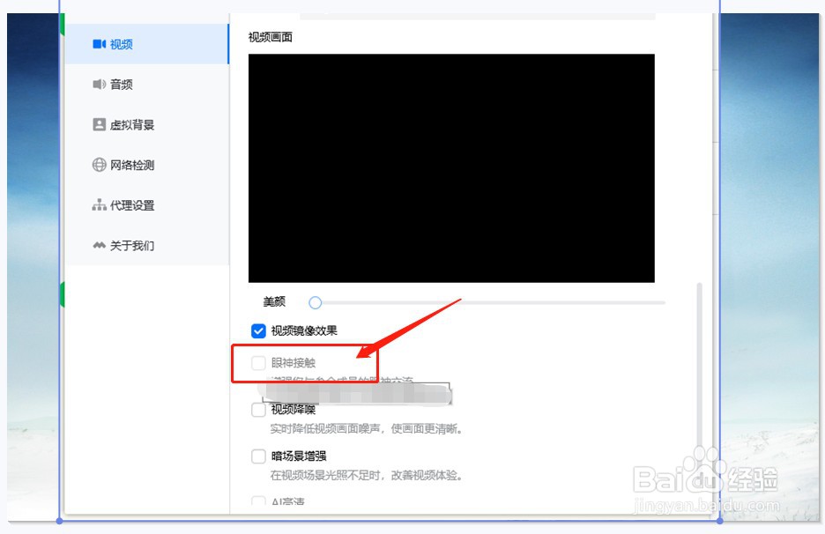
Task: Enable the 暗场景增强 checkbox
Action: click(258, 456)
